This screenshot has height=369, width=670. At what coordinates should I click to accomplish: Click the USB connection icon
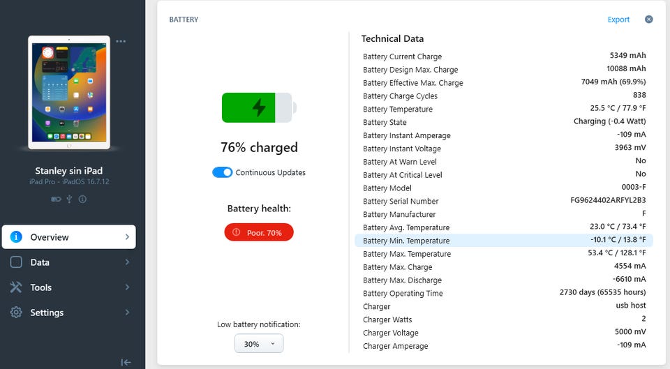[x=69, y=199]
